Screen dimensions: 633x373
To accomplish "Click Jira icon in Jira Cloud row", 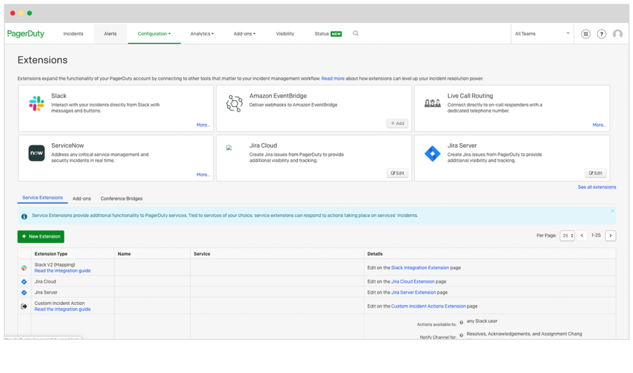I will [24, 282].
